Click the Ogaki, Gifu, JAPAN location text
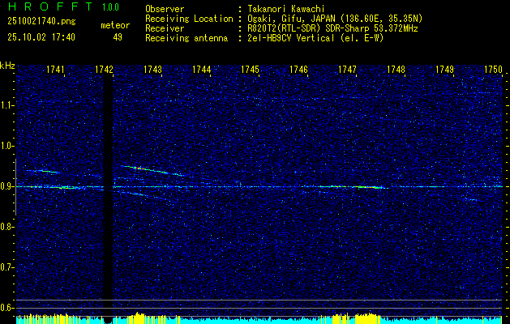This screenshot has width=510, height=324. [335, 19]
